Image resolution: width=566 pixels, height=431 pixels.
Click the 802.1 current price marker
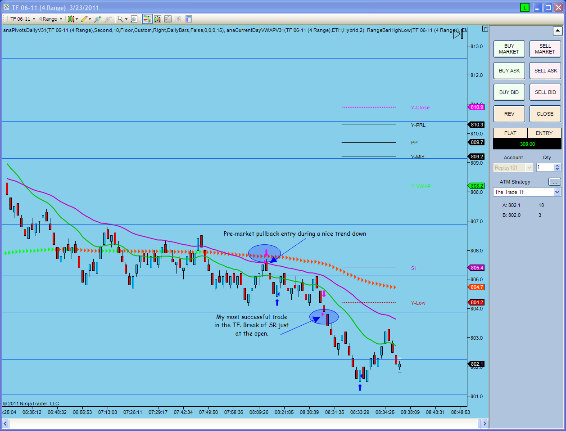point(476,364)
